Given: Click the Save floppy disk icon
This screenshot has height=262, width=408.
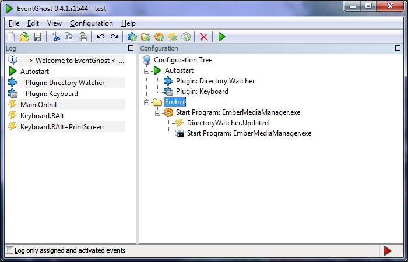Looking at the screenshot, I should 38,37.
